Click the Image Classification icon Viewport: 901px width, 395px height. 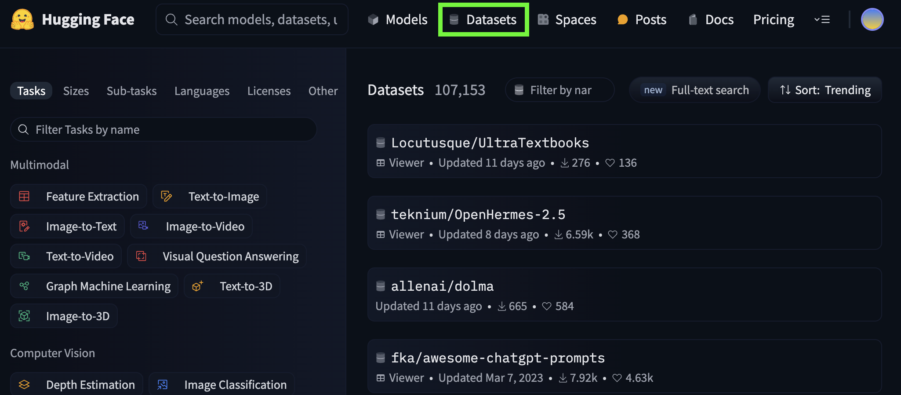pos(163,384)
